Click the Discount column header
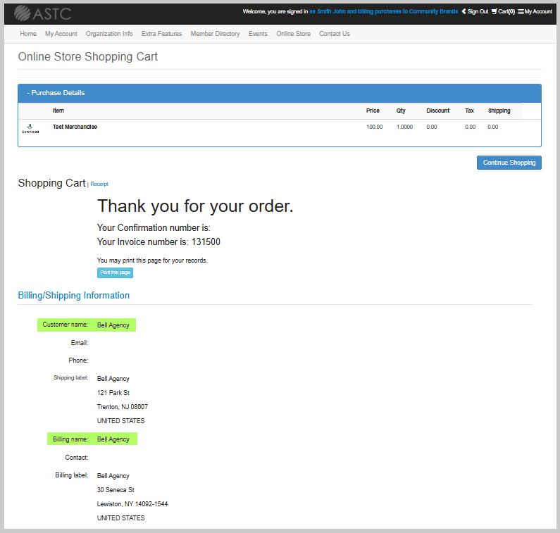The image size is (560, 533). tap(438, 111)
